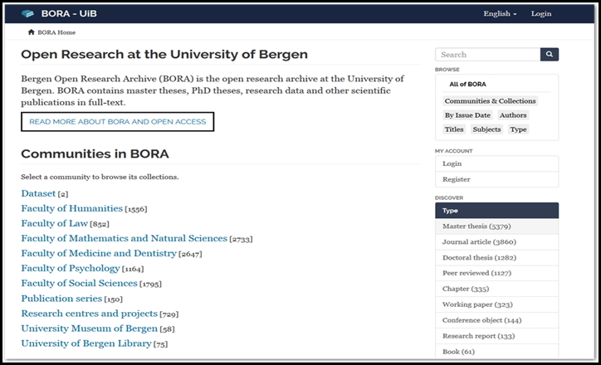Open Faculty of Law community
The width and height of the screenshot is (601, 365).
(55, 223)
